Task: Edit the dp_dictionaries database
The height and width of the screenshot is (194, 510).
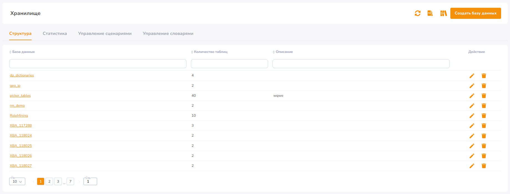Action: (472, 76)
